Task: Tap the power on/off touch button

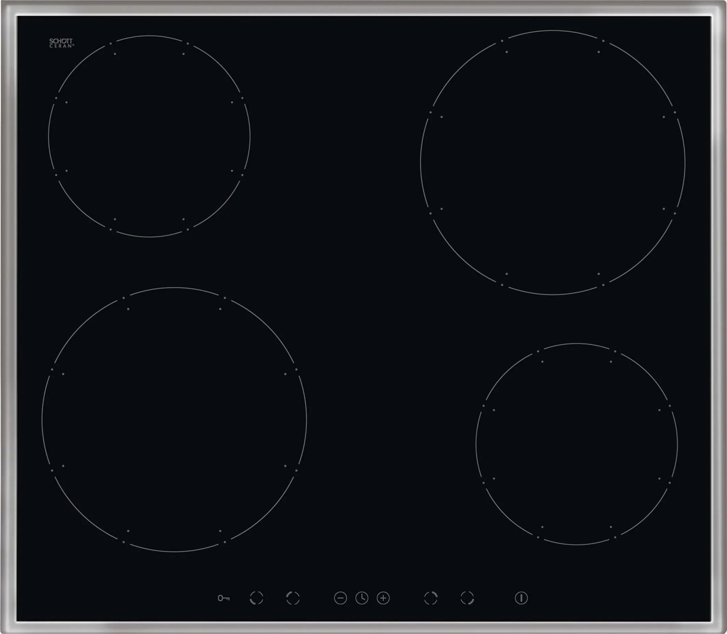Action: click(521, 598)
